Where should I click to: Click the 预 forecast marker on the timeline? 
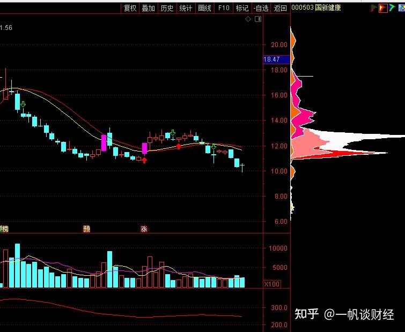[x=86, y=229]
